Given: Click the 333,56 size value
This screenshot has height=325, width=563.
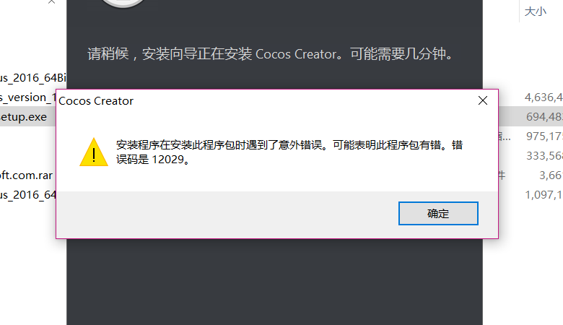Looking at the screenshot, I should click(544, 155).
